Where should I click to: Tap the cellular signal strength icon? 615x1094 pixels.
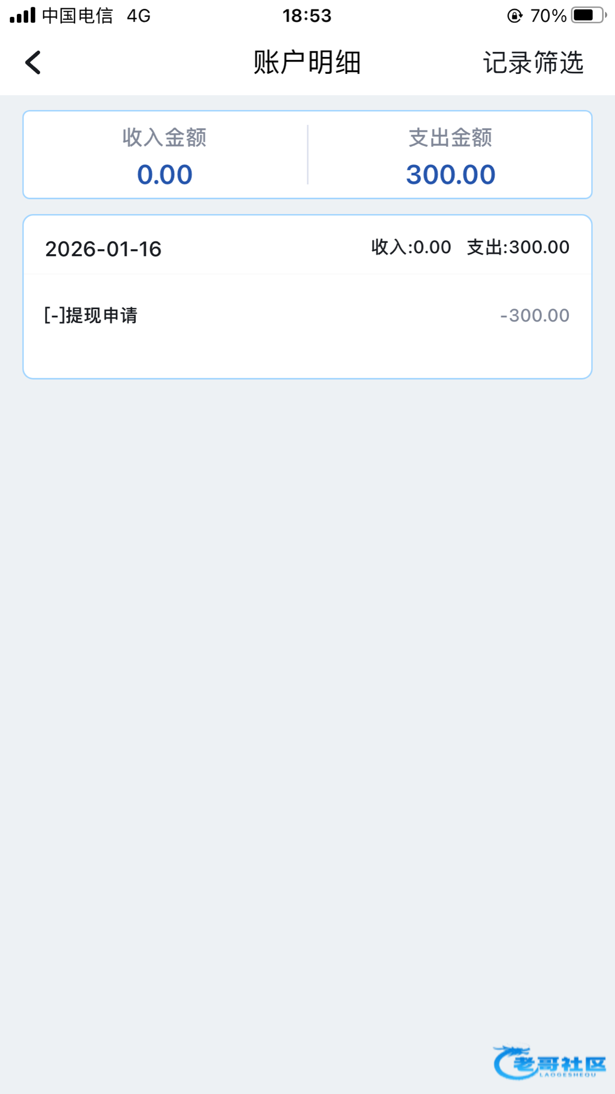point(23,15)
